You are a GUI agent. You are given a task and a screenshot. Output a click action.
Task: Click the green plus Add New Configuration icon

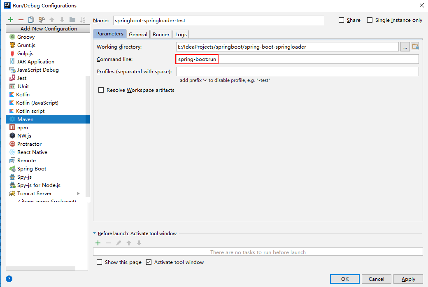point(11,20)
